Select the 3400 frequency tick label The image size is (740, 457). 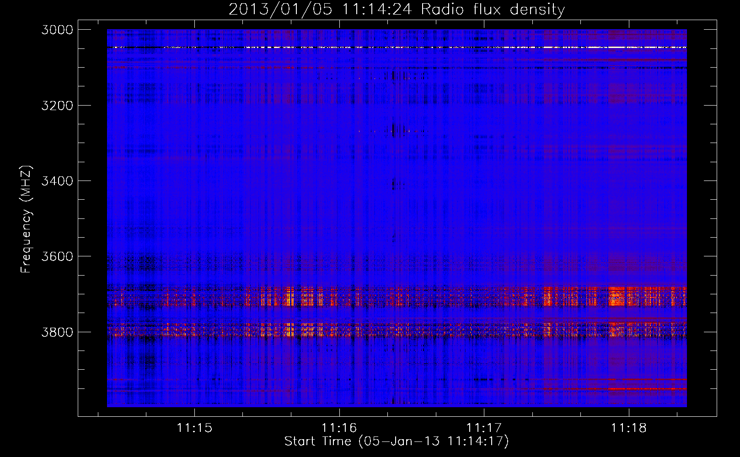coord(57,181)
